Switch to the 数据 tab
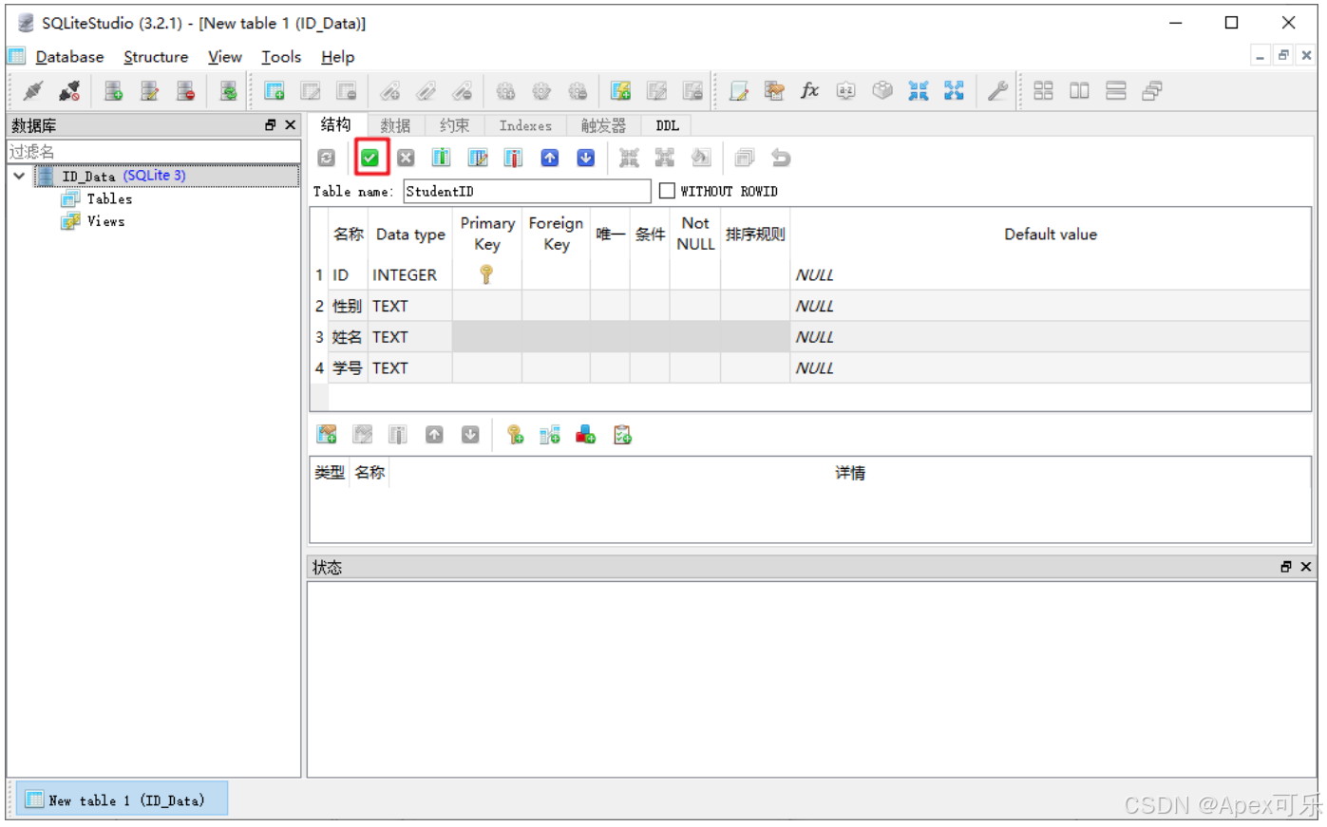The image size is (1327, 827). tap(395, 125)
